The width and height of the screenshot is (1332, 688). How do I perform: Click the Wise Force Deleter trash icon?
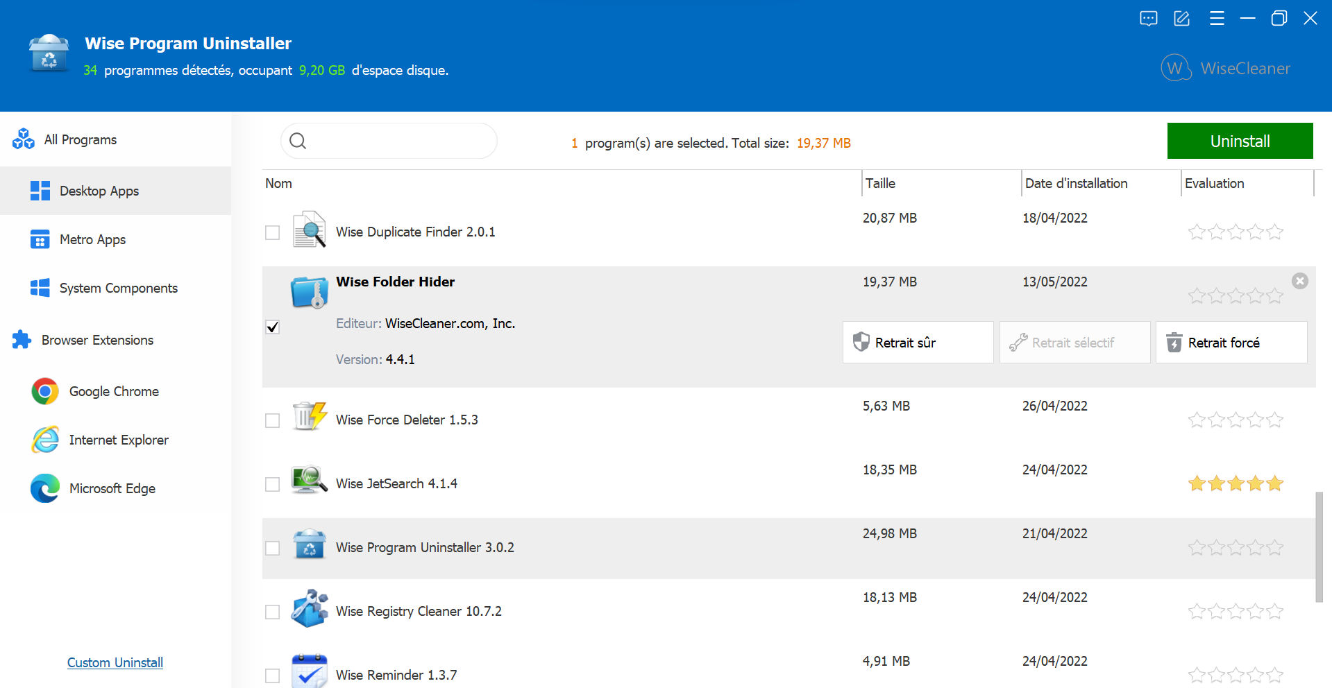point(309,416)
